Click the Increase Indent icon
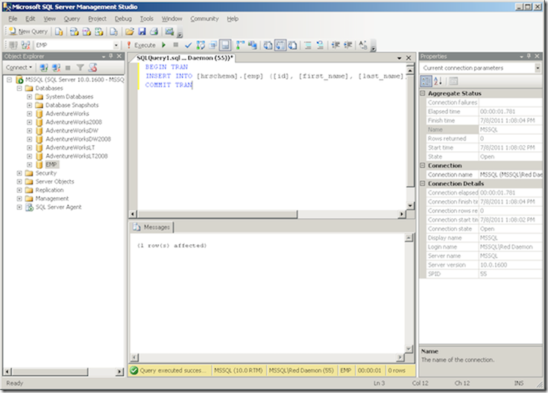 pyautogui.click(x=347, y=45)
